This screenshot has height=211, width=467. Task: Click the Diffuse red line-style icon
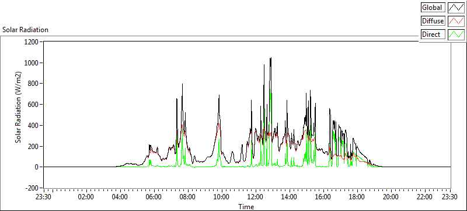click(x=456, y=21)
